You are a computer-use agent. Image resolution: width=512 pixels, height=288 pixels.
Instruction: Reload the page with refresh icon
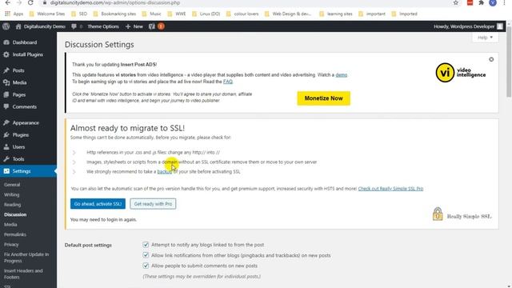point(30,2)
